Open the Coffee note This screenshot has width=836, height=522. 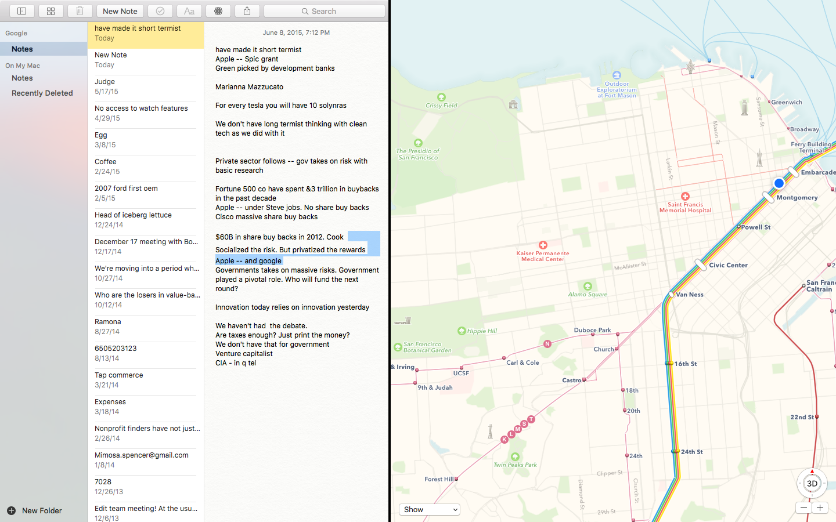[x=146, y=168]
